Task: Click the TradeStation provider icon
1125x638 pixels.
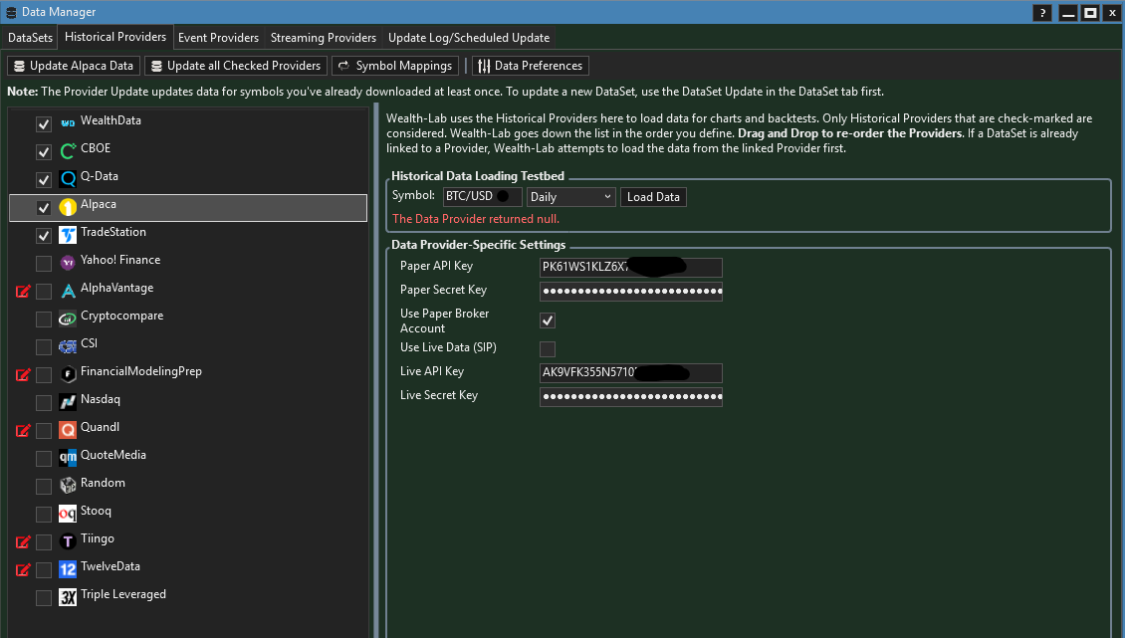Action: (x=68, y=235)
